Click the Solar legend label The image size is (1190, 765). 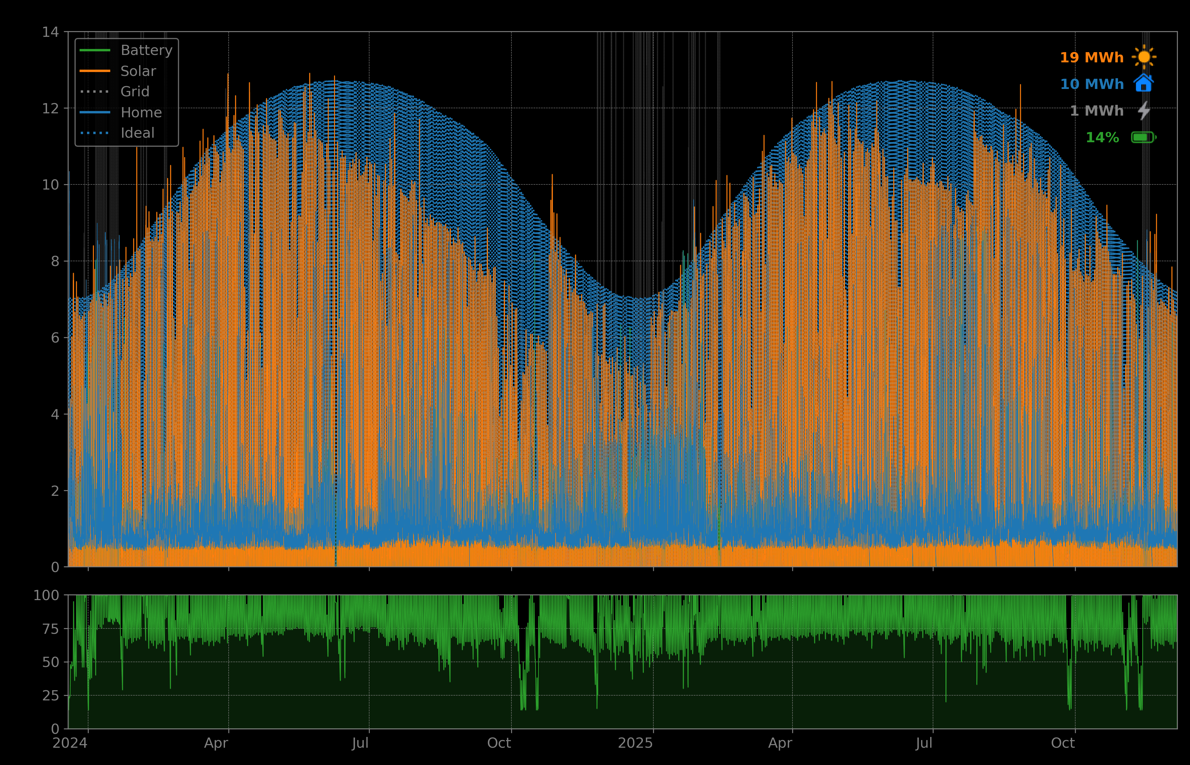tap(138, 71)
